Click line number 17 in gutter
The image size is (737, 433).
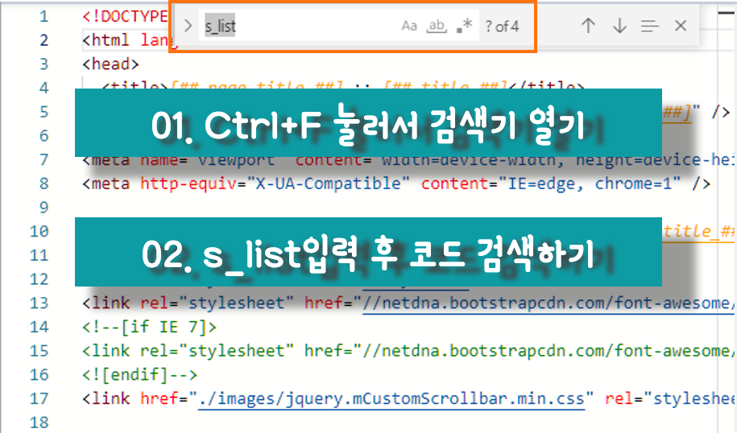39,398
